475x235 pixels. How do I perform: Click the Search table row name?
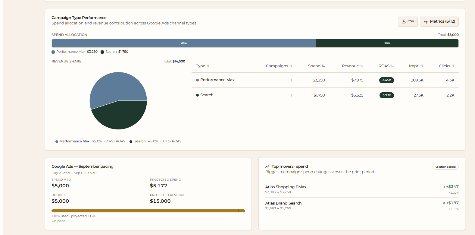[207, 95]
